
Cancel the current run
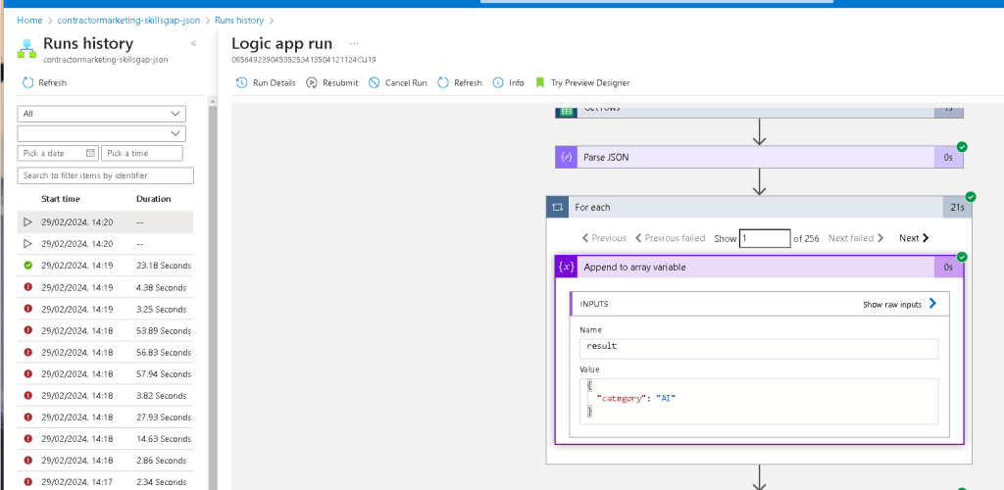pos(398,83)
